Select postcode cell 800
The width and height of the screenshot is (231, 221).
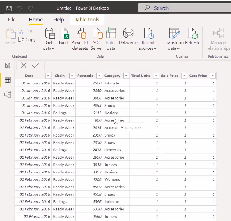(x=89, y=120)
